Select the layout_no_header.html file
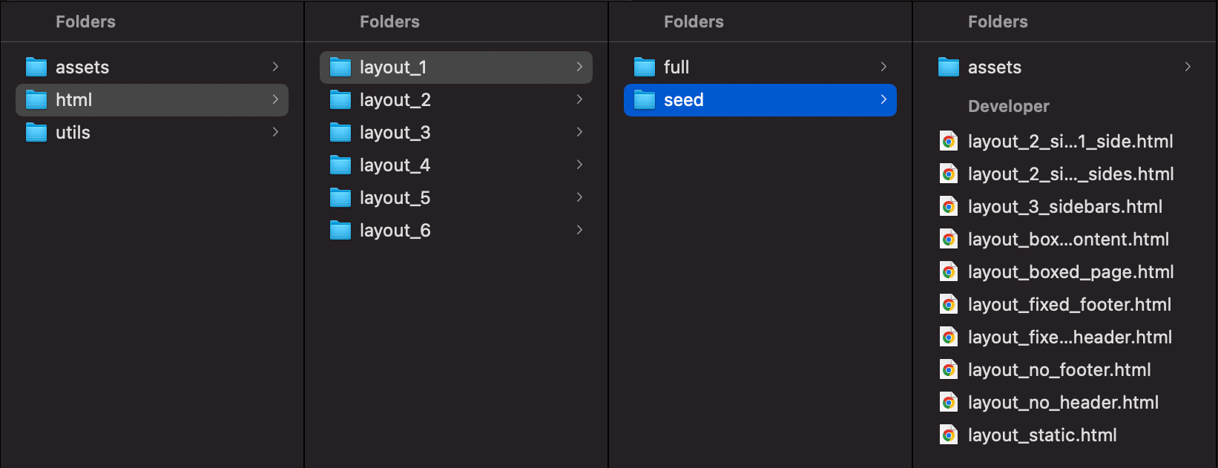This screenshot has width=1218, height=468. 1063,403
